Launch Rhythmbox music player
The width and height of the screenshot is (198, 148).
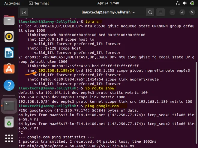coord(9,37)
